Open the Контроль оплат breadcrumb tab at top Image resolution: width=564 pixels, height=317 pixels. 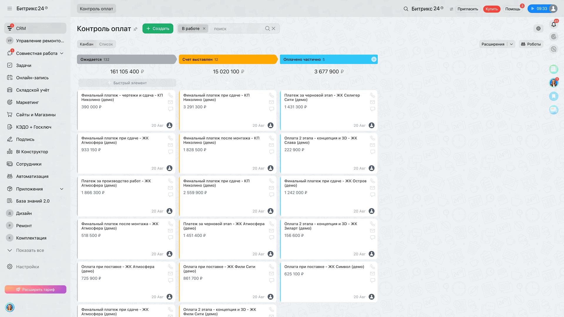coord(96,9)
